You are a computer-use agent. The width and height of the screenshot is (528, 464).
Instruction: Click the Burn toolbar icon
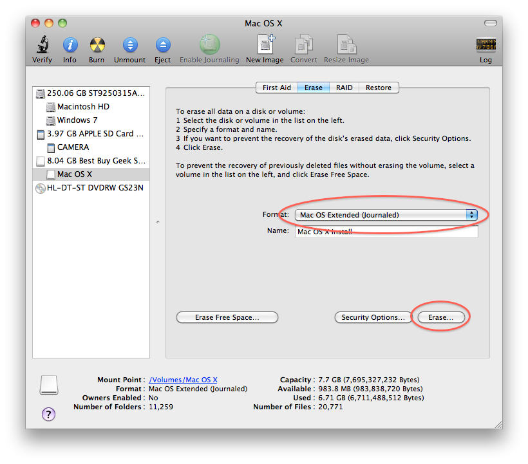[x=97, y=45]
